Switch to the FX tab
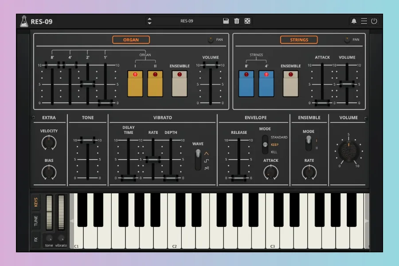This screenshot has width=399, height=266. pos(36,239)
